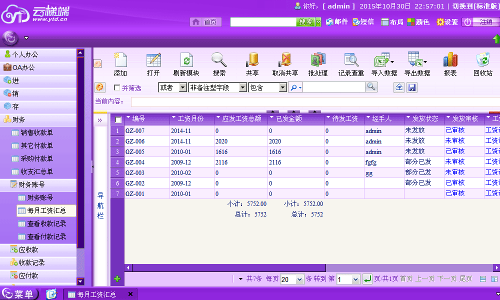This screenshot has height=300, width=500.
Task: Open the OA办公 menu section
Action: (x=38, y=67)
